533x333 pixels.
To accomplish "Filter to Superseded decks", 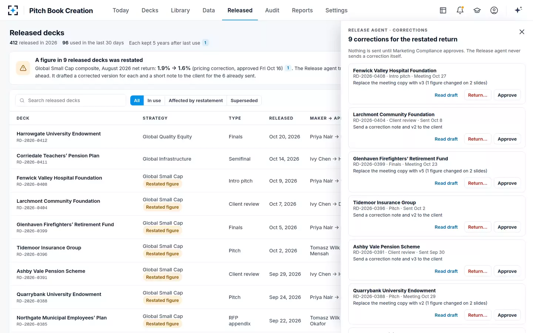I will [244, 101].
